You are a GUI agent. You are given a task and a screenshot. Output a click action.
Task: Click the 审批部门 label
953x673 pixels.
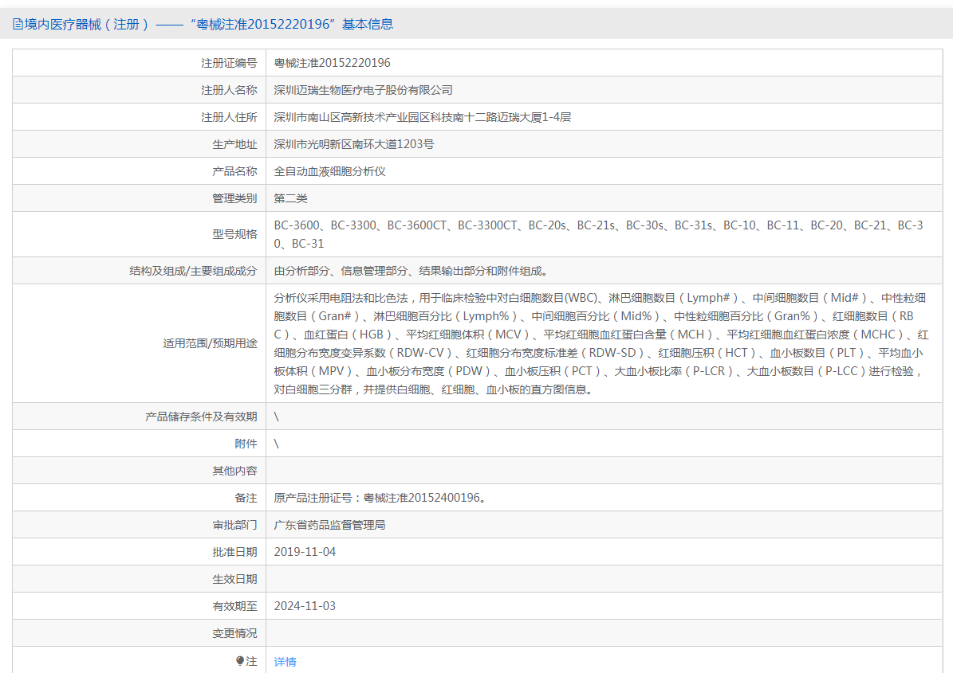click(x=234, y=525)
